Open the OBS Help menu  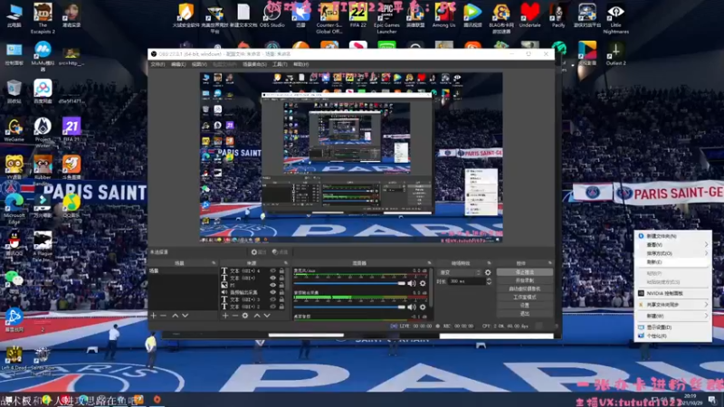300,64
